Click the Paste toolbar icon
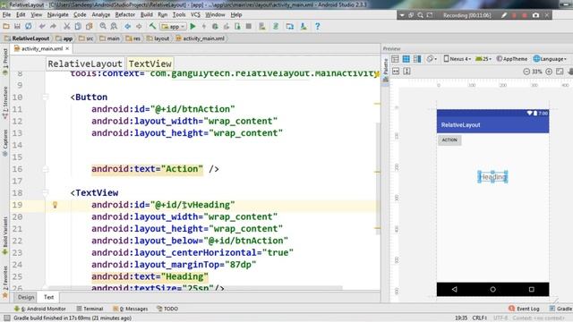573x322 pixels. click(x=89, y=26)
